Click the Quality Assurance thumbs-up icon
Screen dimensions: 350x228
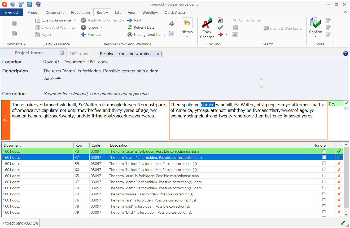(38, 20)
